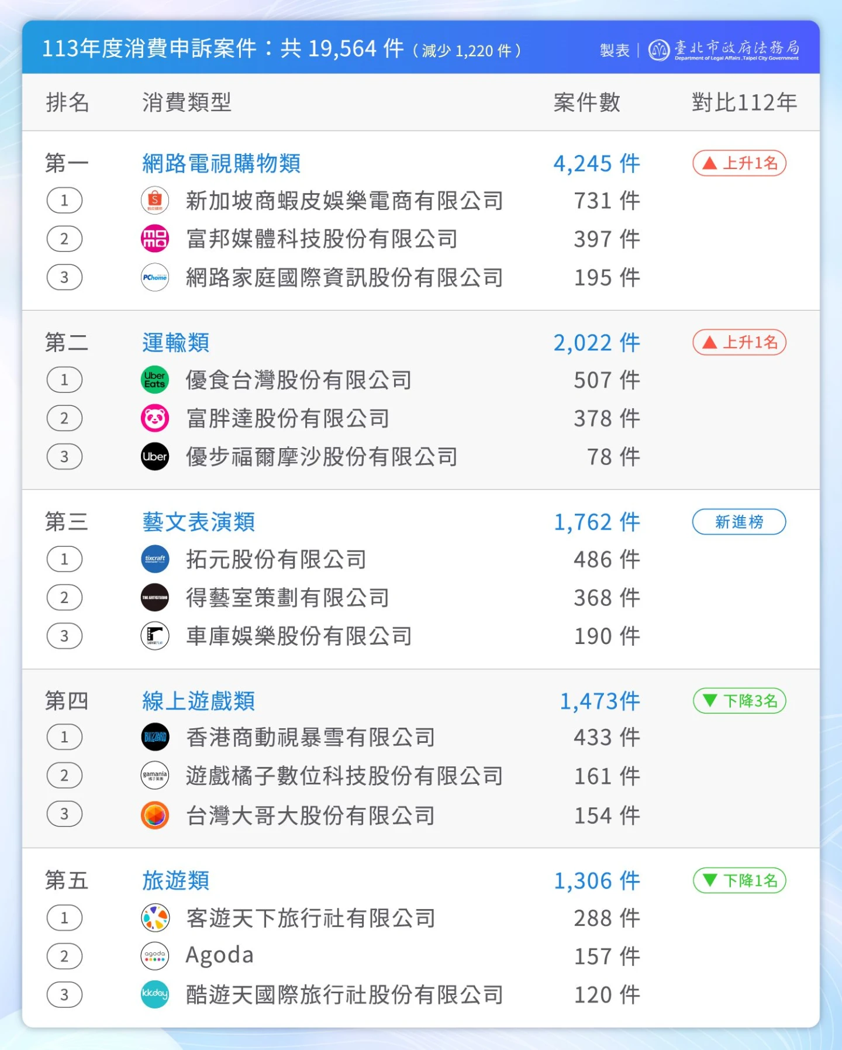Click the PChome logo icon

point(155,277)
